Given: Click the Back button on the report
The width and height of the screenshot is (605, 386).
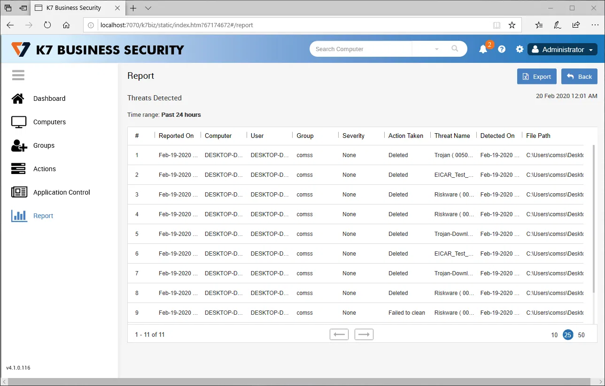Looking at the screenshot, I should tap(579, 76).
